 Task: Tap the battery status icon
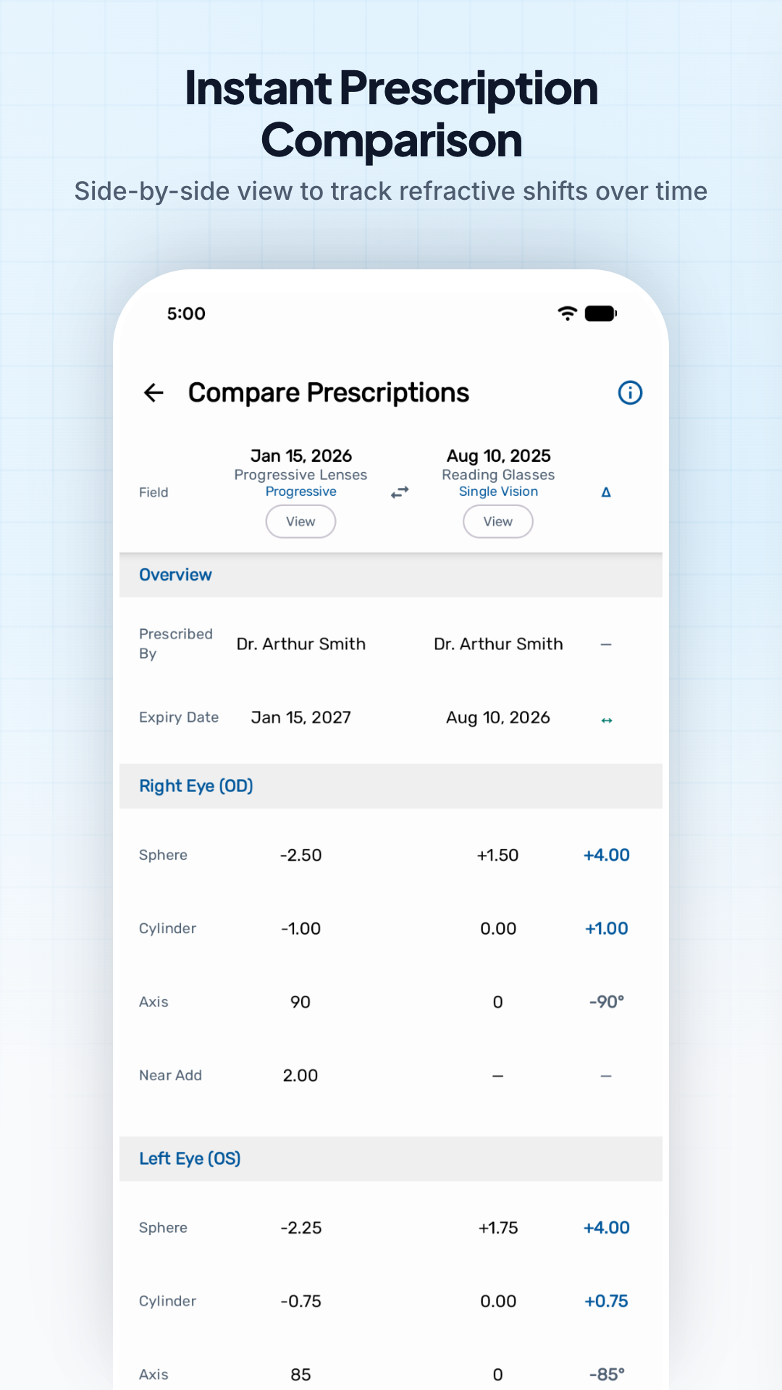(x=600, y=313)
